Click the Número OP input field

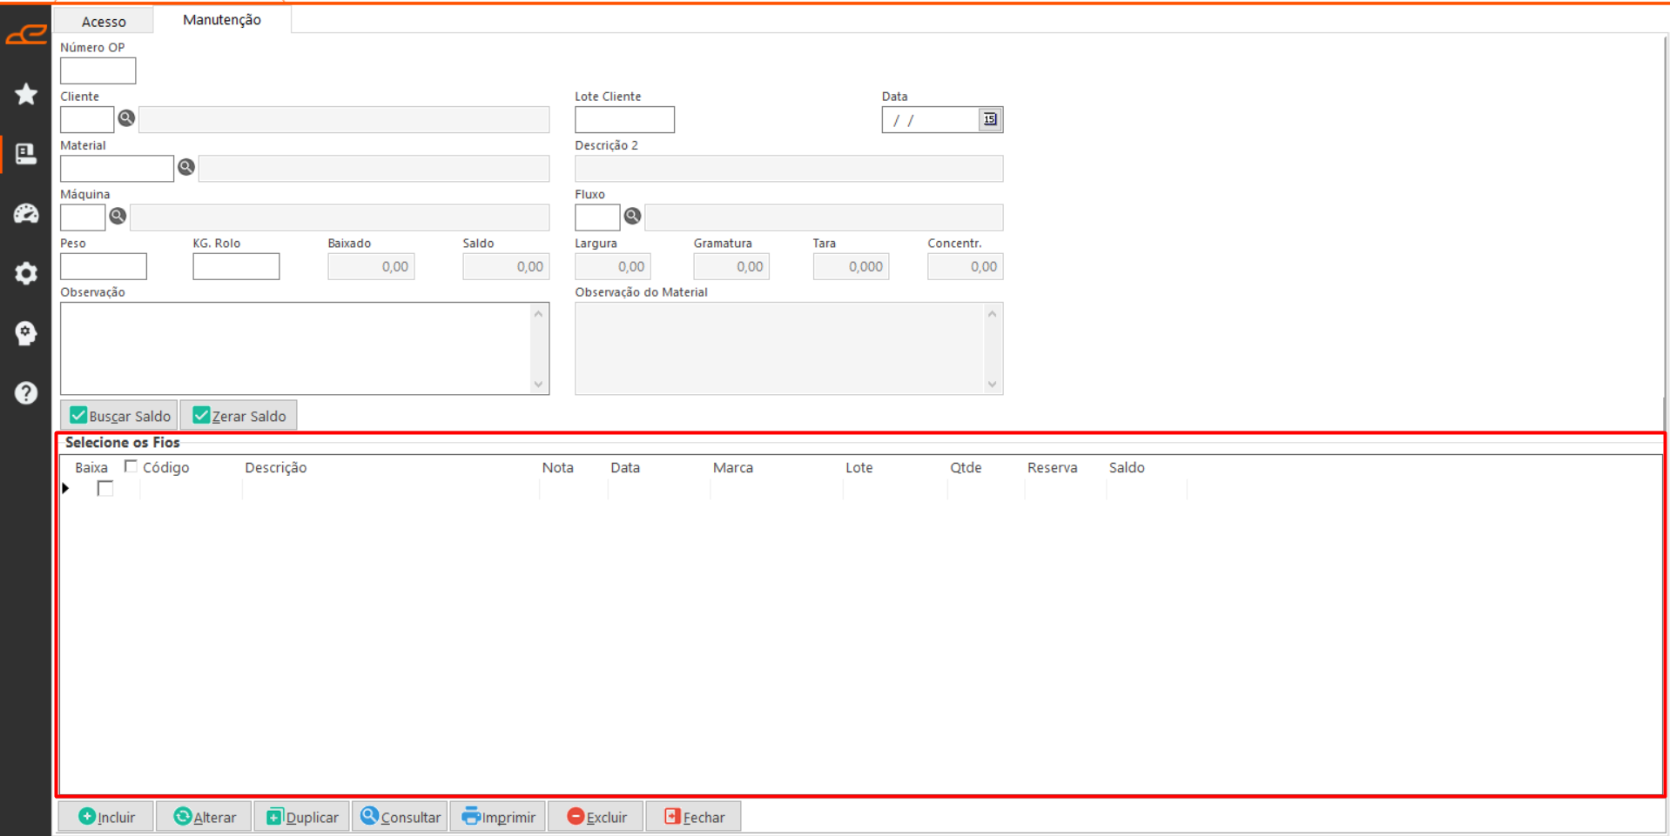tap(98, 70)
